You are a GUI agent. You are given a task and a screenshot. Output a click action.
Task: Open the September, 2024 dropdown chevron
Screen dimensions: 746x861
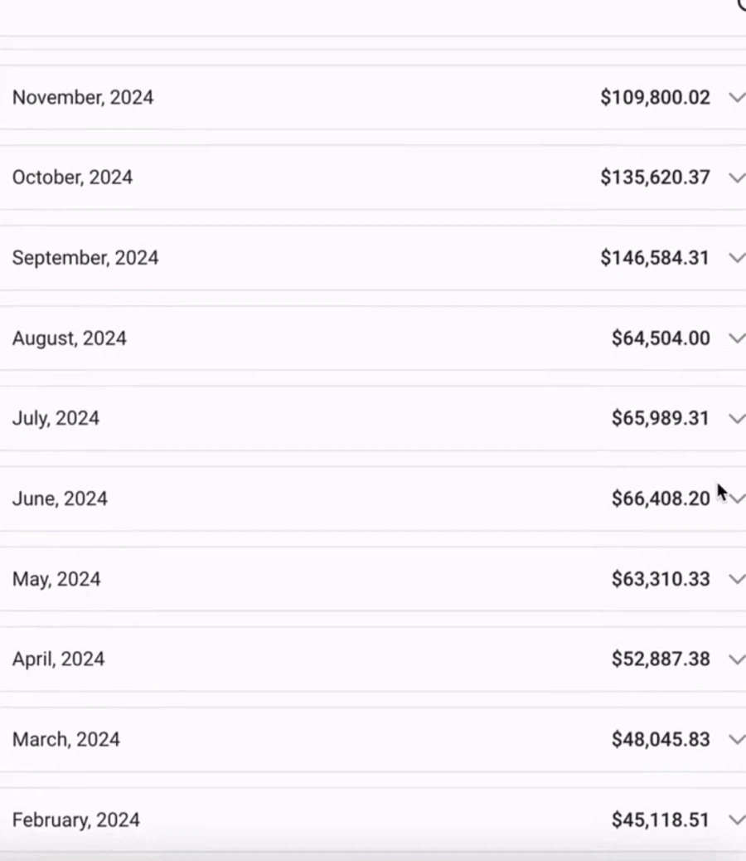click(x=736, y=258)
